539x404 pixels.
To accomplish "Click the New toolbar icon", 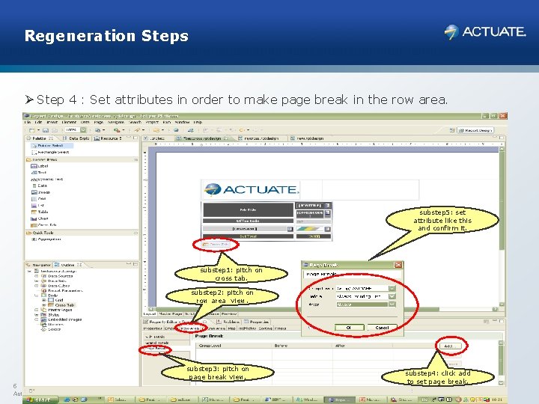I will pyautogui.click(x=32, y=130).
